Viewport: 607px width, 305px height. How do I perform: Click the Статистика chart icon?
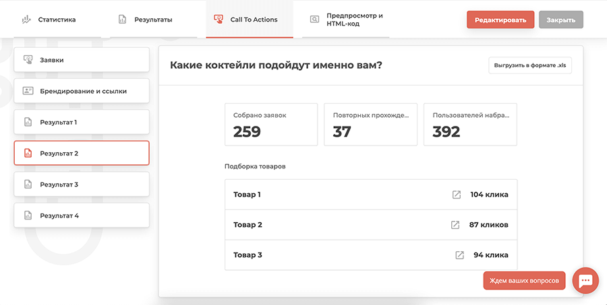coord(26,20)
